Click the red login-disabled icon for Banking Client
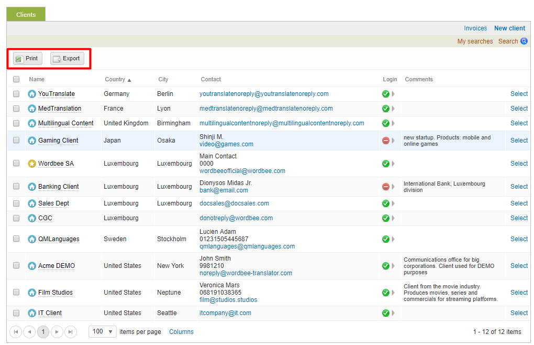Screen dimensions: 534x345 (x=386, y=187)
